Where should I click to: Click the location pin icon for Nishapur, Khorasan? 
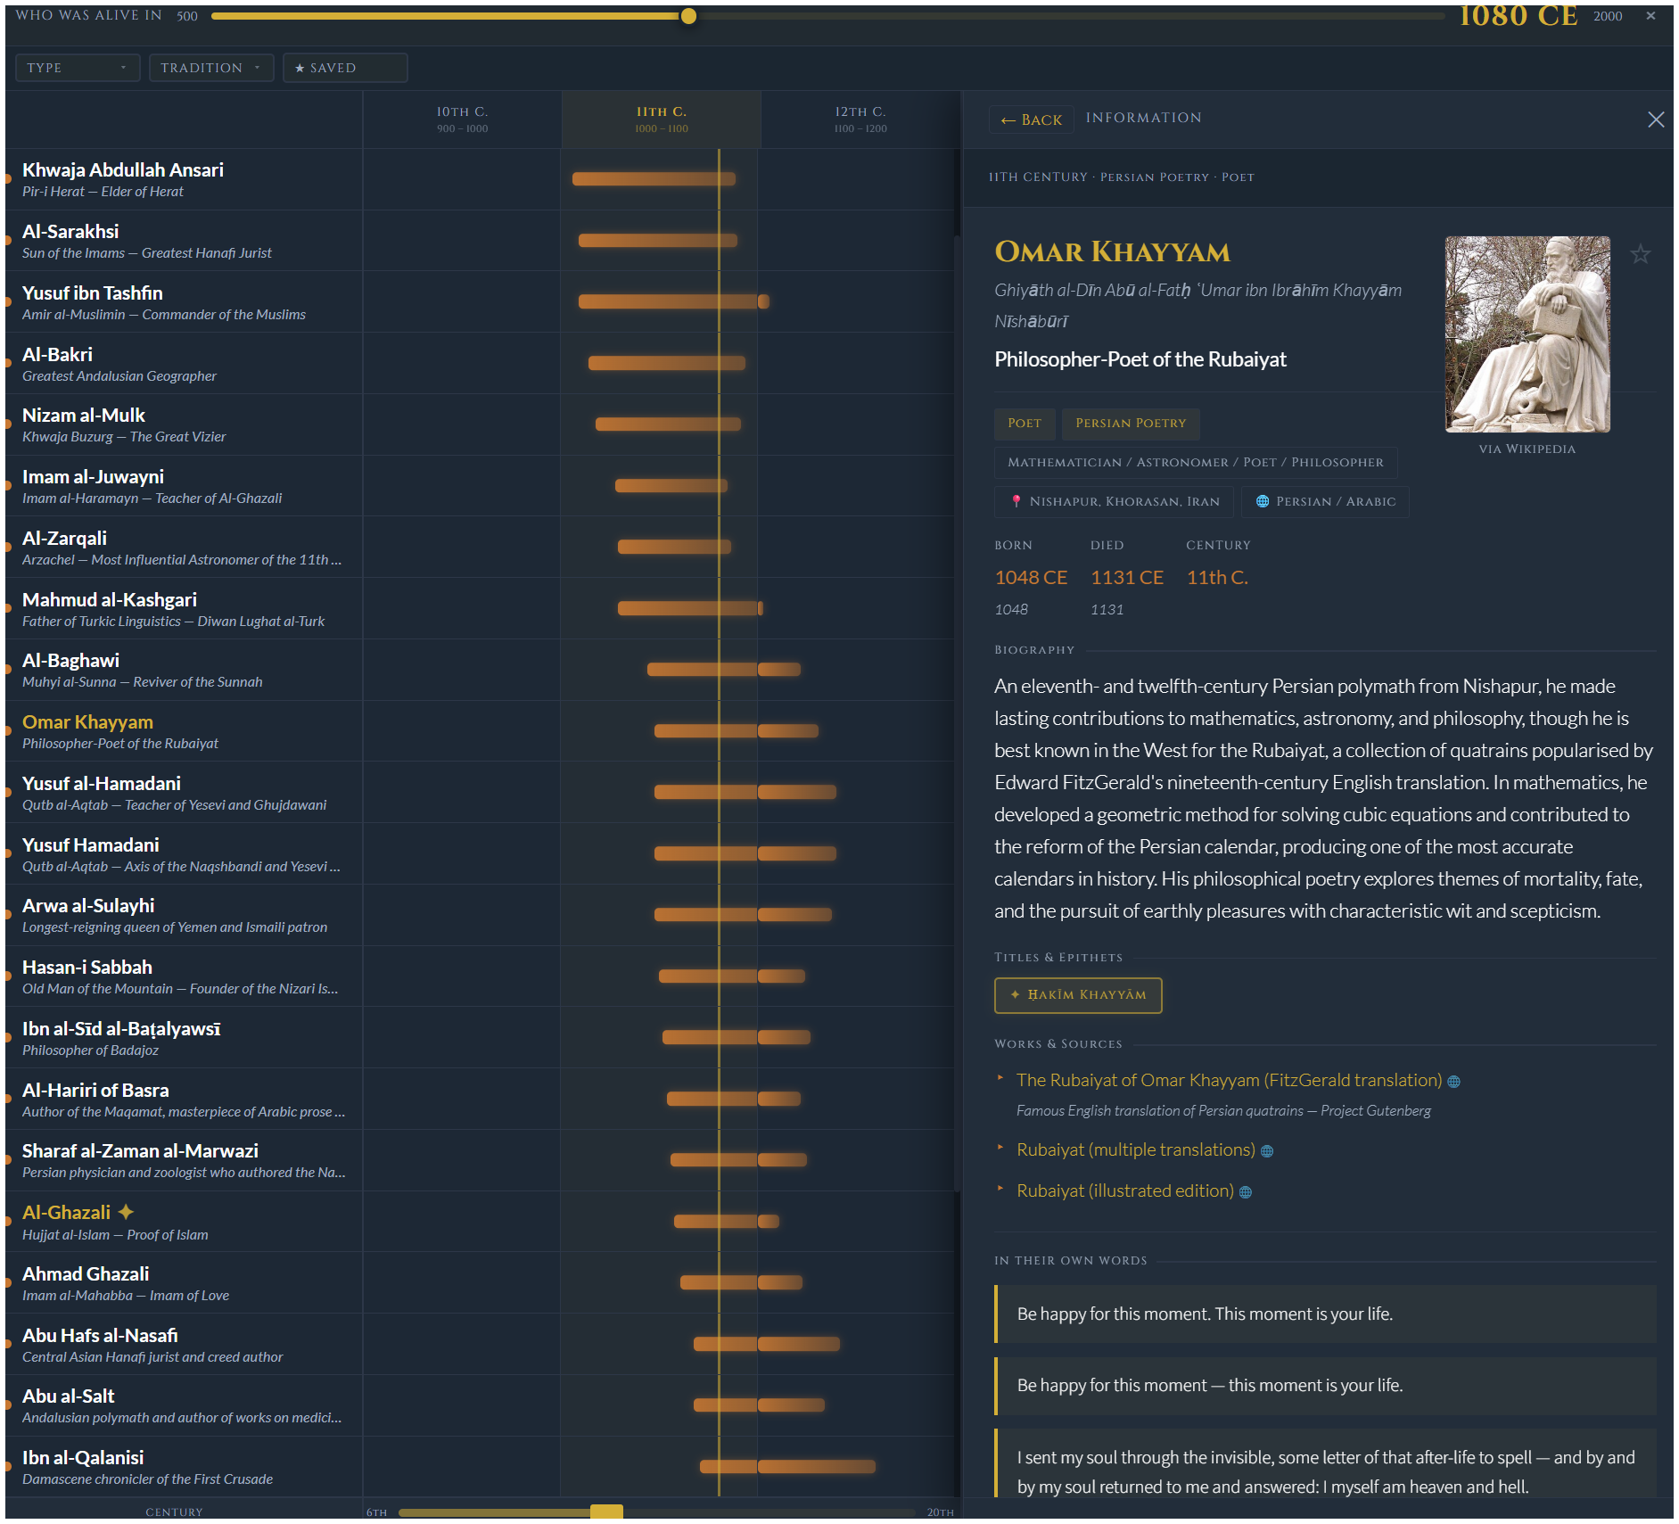(1016, 501)
